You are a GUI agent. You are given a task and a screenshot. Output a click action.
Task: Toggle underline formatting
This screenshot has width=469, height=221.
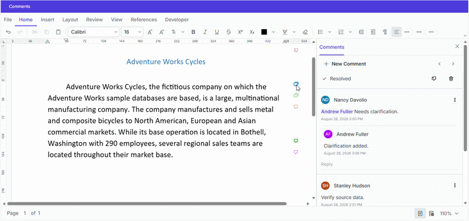pyautogui.click(x=217, y=32)
